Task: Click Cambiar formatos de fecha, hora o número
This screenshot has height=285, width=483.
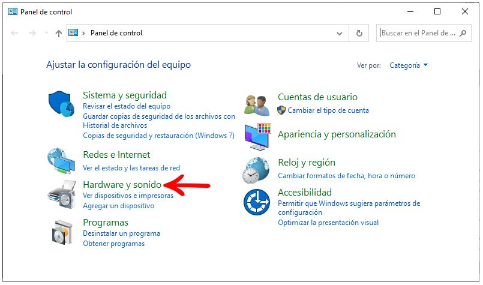Action: point(347,176)
